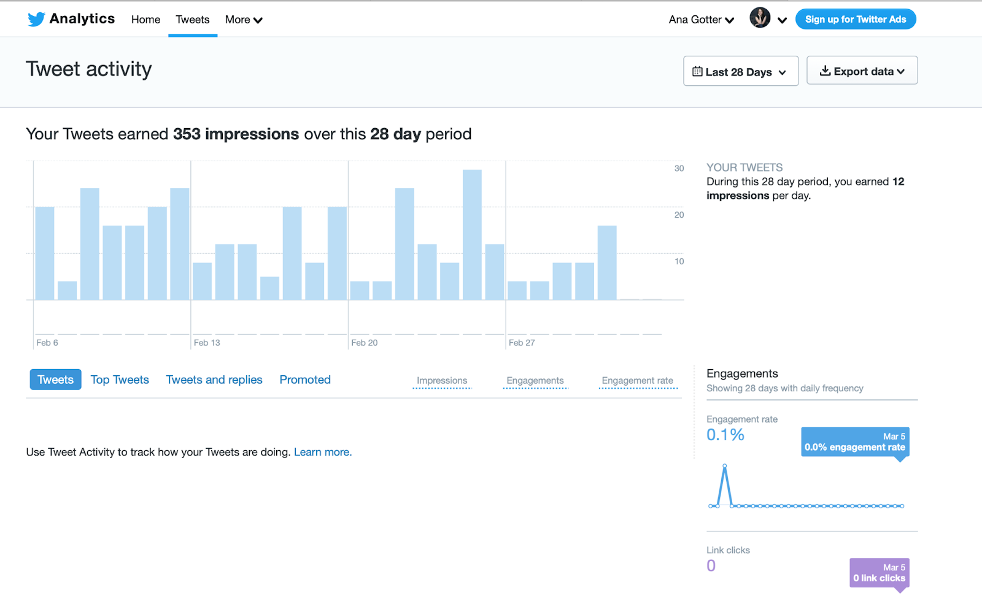The image size is (982, 596).
Task: Toggle the Engagements metric filter
Action: (x=535, y=380)
